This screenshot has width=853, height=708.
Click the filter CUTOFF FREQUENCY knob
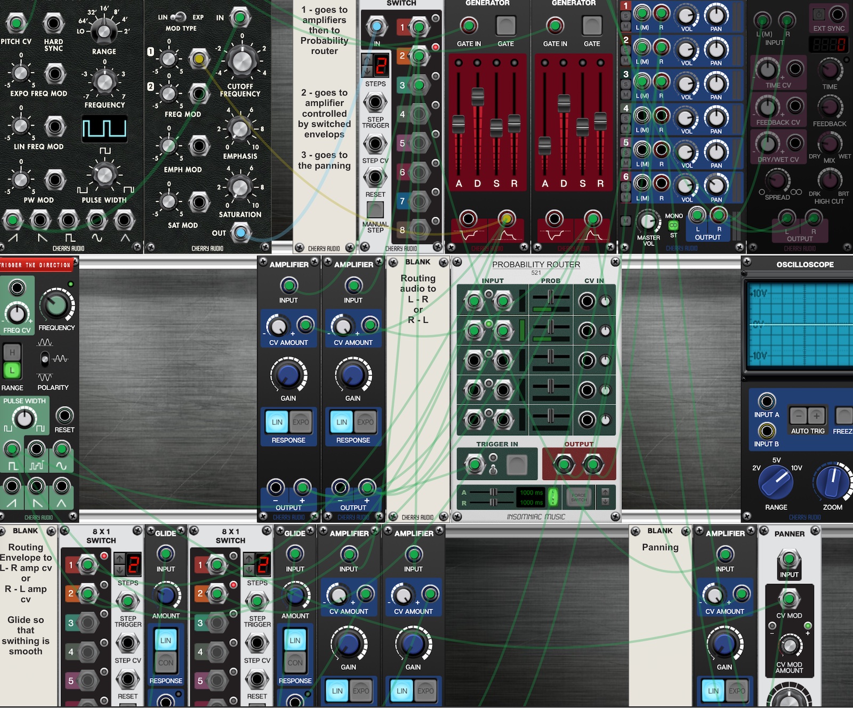pyautogui.click(x=242, y=60)
